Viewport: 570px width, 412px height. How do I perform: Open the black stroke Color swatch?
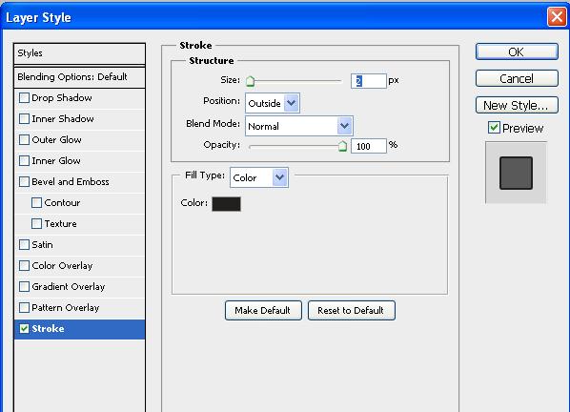(x=226, y=204)
